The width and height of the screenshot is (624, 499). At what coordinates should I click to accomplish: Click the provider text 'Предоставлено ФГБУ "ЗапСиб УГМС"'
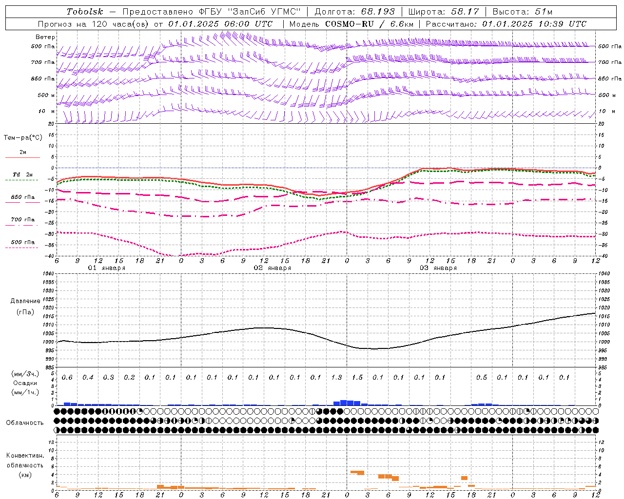pos(212,12)
